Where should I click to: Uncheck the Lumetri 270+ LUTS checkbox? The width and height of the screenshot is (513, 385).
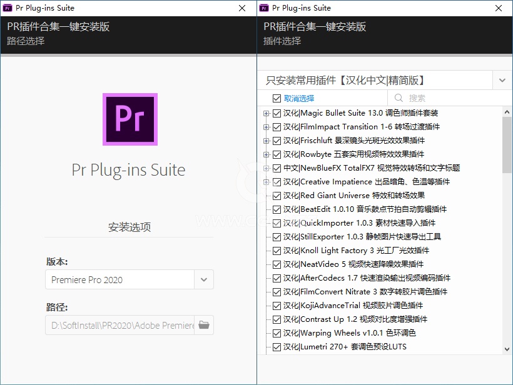pos(277,347)
